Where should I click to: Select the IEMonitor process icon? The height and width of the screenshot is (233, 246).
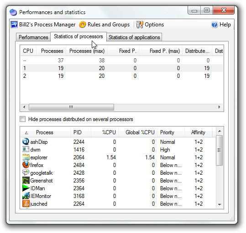pos(26,196)
